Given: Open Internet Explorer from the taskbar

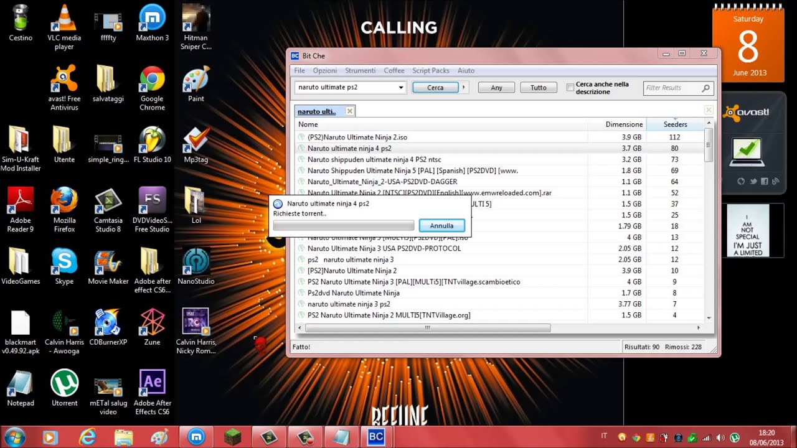Looking at the screenshot, I should click(87, 437).
